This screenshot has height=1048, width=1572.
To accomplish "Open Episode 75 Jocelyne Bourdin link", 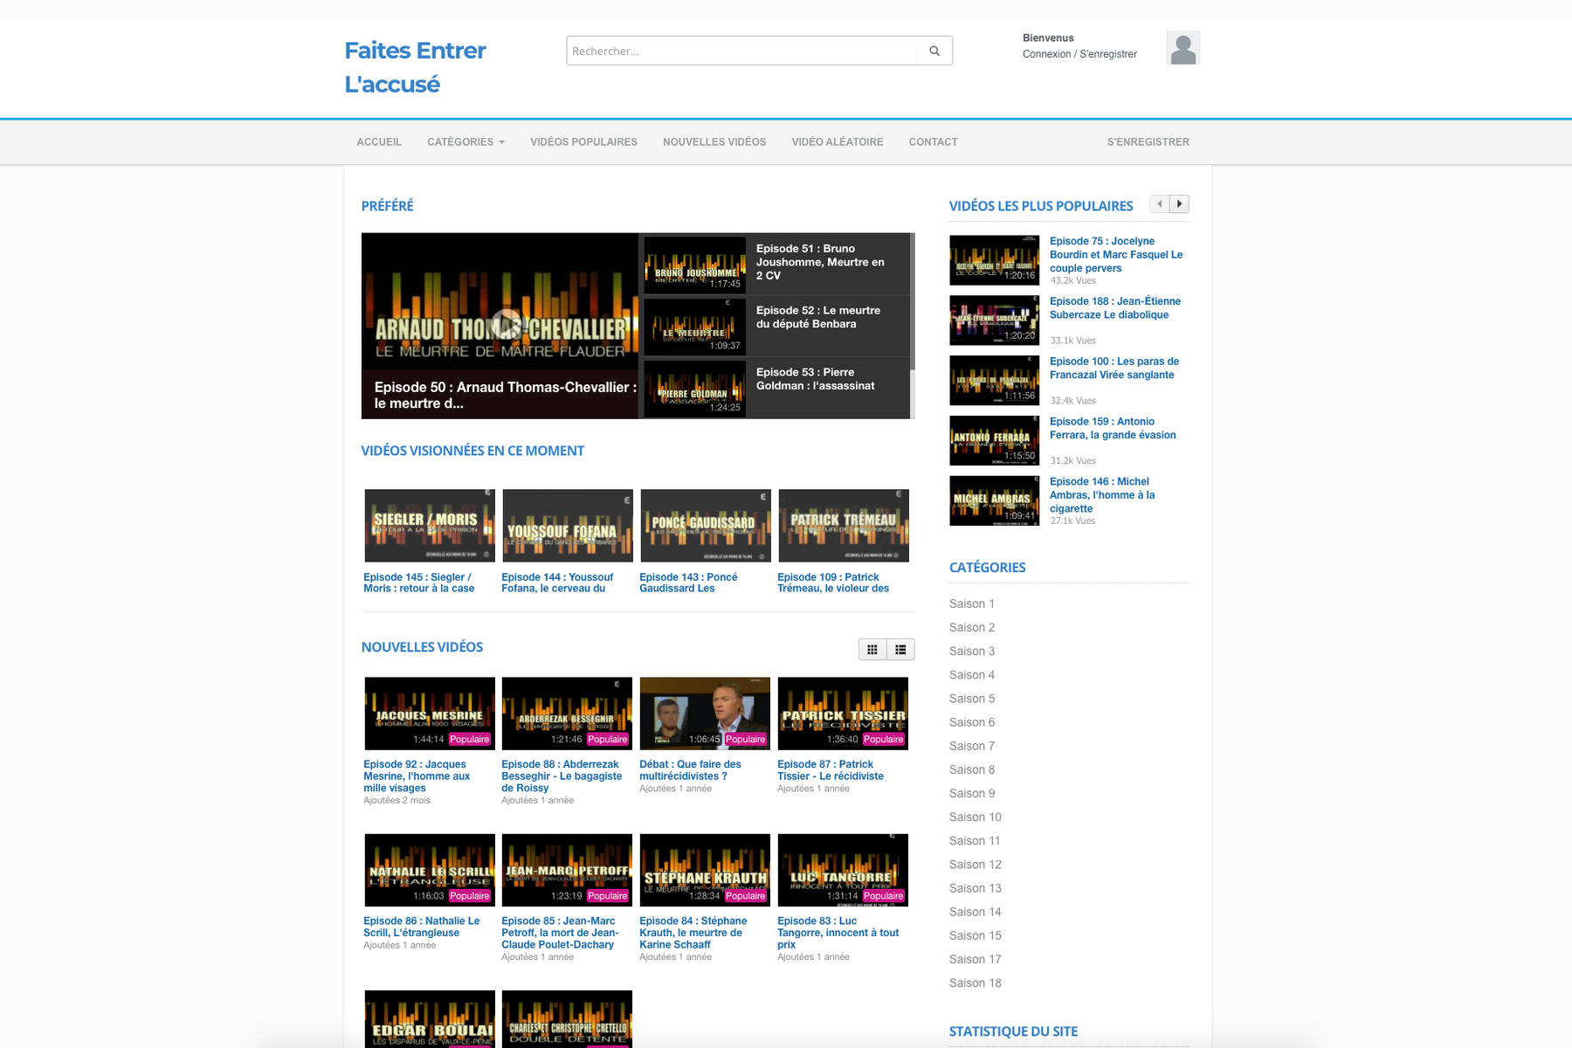I will [1116, 255].
